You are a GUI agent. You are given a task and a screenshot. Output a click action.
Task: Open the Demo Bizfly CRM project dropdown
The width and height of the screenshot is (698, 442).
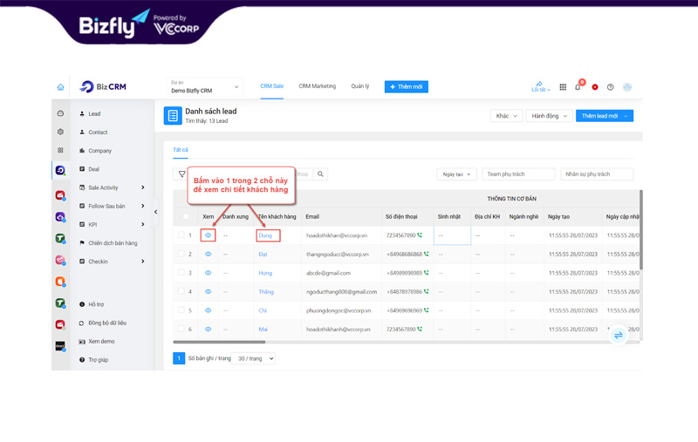204,87
